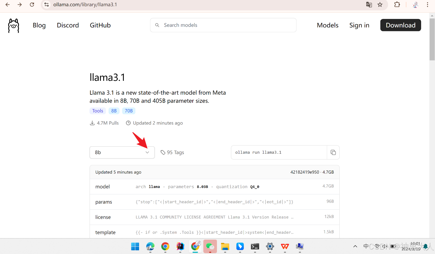The height and width of the screenshot is (254, 435).
Task: Open WPS Office from taskbar
Action: [285, 246]
